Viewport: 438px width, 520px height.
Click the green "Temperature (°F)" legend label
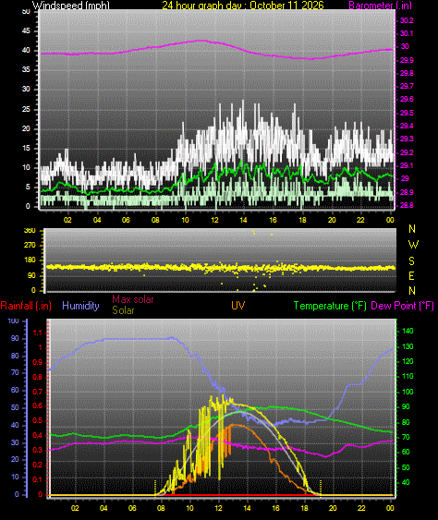click(330, 306)
